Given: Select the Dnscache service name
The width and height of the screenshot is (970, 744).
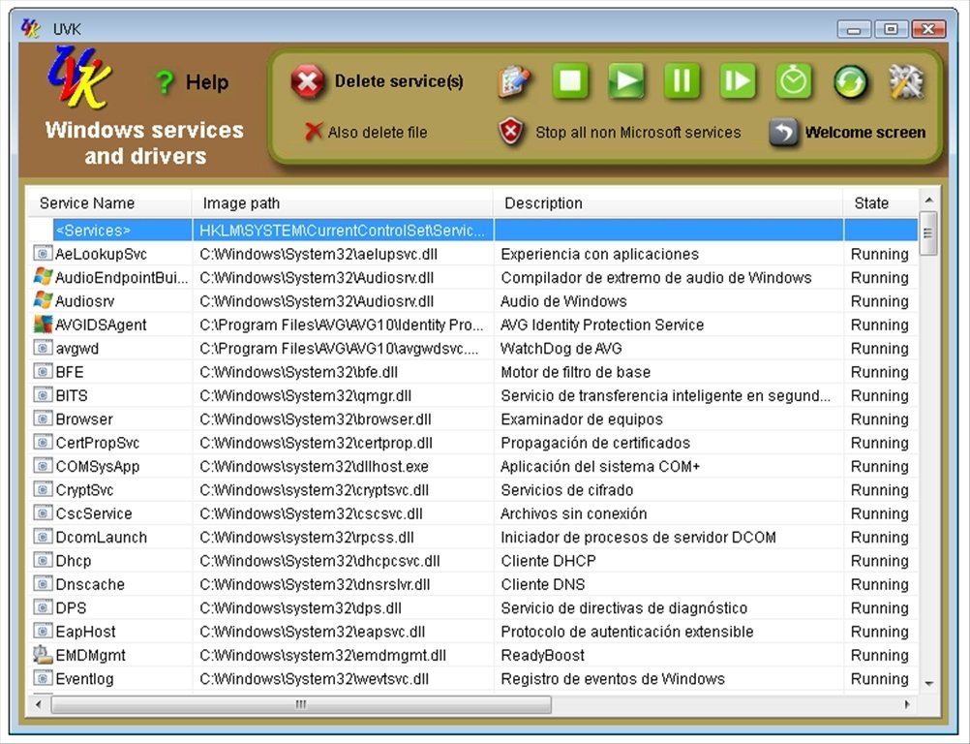Looking at the screenshot, I should pyautogui.click(x=90, y=584).
